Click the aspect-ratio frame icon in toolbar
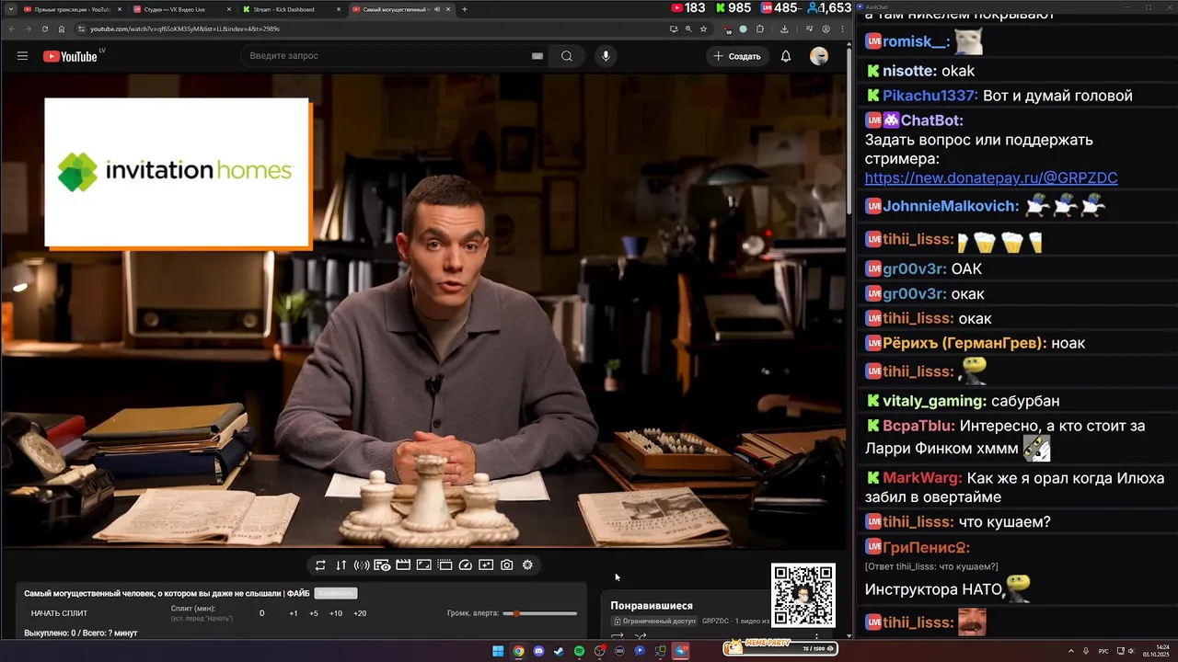 click(x=424, y=565)
